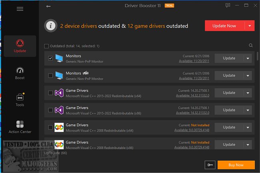Click TRIAL badge next to title

169,6
